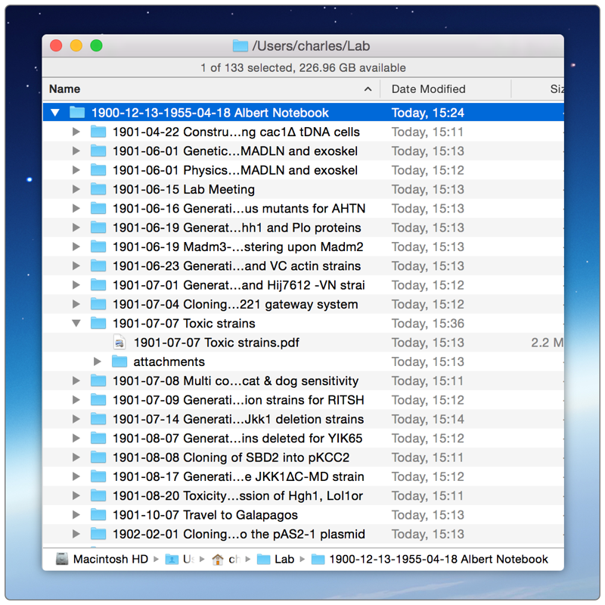Click the /Users/charles/Lab window title text
The image size is (605, 605).
pyautogui.click(x=311, y=46)
